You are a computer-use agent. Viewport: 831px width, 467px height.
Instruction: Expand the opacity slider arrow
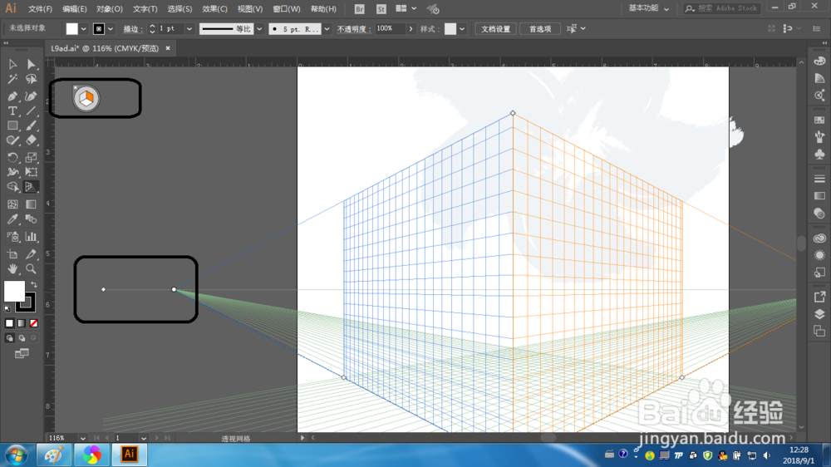click(x=411, y=29)
